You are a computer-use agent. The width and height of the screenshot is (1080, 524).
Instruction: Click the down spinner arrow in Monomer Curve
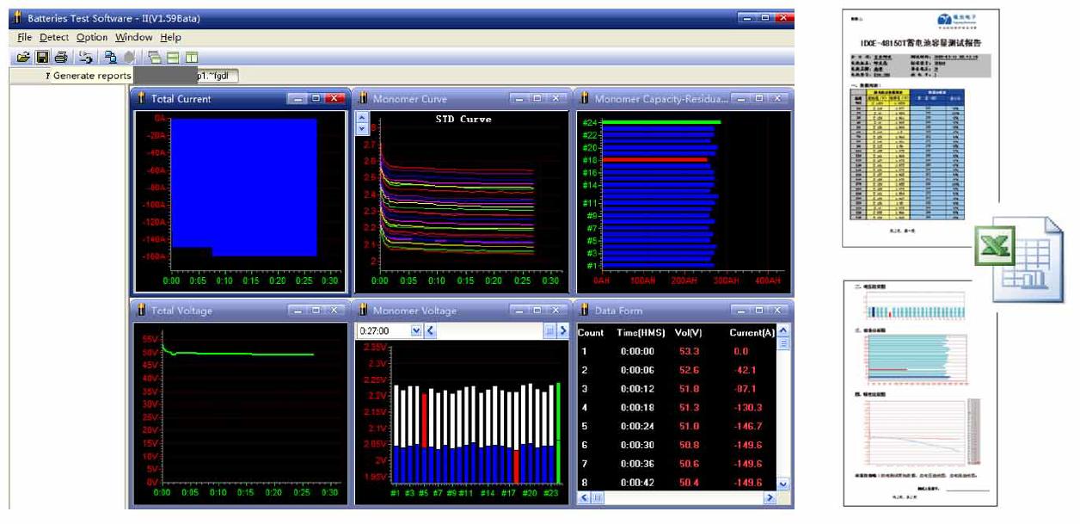click(x=362, y=128)
